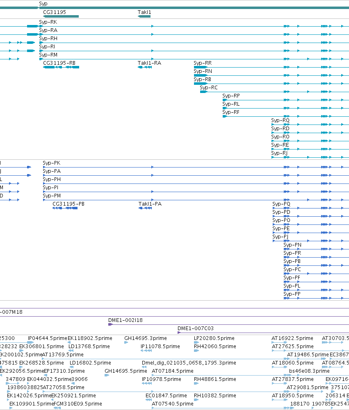
Task: Select transcript Syp-RD label
Action: tap(281, 128)
